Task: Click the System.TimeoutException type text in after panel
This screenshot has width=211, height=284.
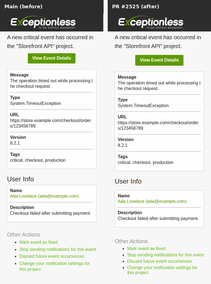Action: (x=143, y=106)
